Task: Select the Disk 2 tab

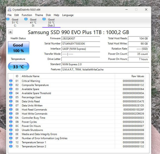Action: coord(51,22)
